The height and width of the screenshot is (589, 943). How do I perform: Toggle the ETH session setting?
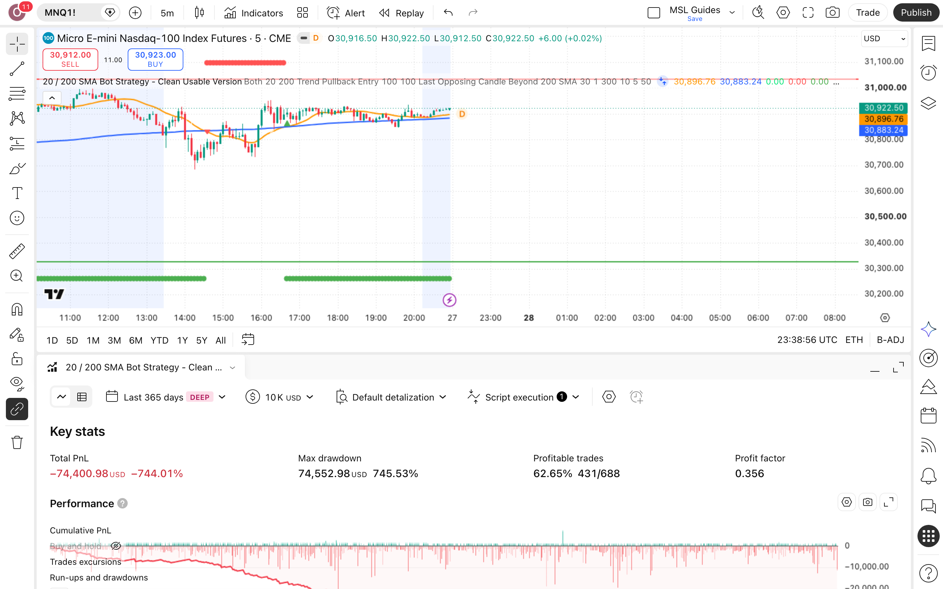854,340
